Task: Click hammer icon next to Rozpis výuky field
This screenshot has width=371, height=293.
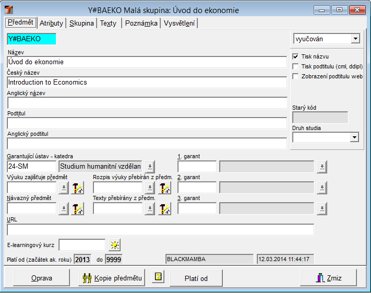Action: click(164, 188)
